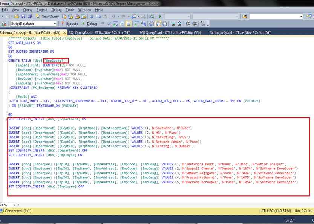Switch to the SQLQuery6.sql tab
The height and width of the screenshot is (224, 314).
pos(100,33)
